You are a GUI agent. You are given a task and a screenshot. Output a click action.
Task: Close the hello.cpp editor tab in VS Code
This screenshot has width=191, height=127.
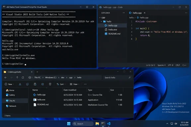(x=145, y=13)
